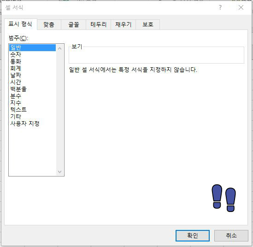This screenshot has height=247, width=253.
Task: Select 일반 in the category list
Action: point(32,47)
